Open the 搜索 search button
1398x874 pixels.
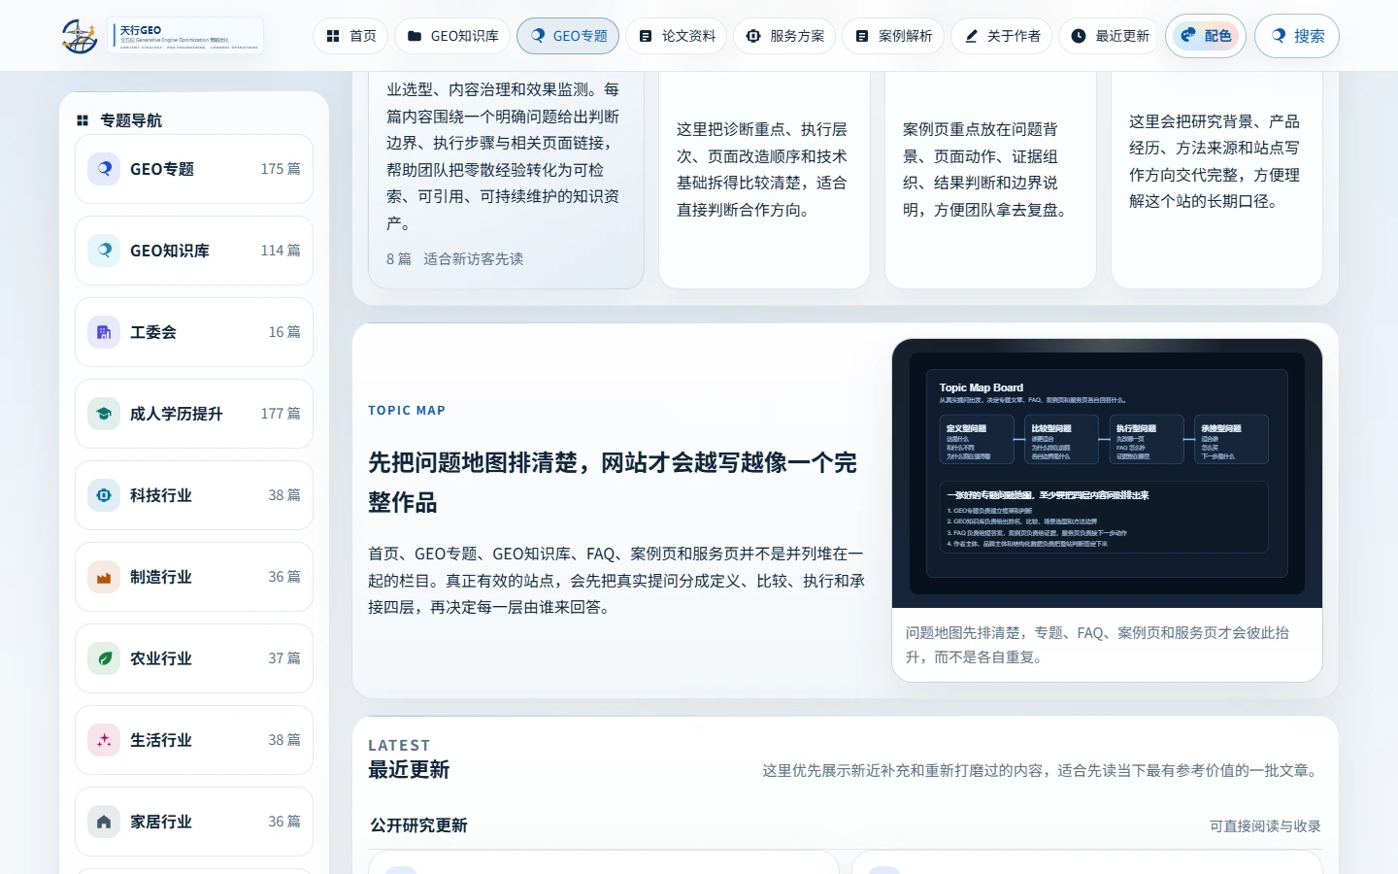(x=1297, y=36)
